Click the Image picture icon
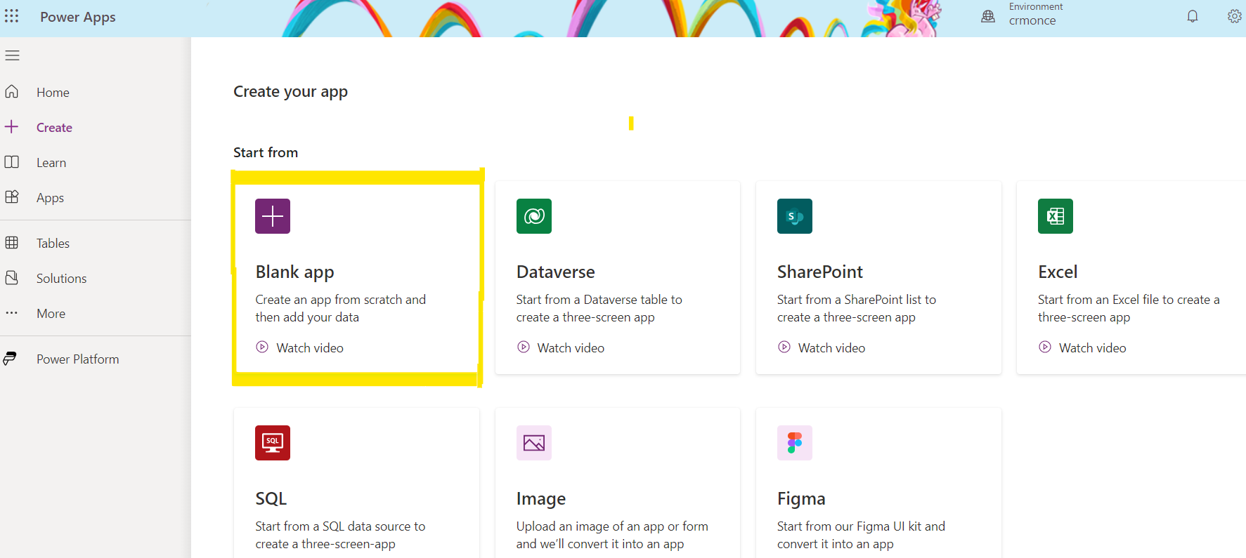The image size is (1246, 558). [x=534, y=443]
